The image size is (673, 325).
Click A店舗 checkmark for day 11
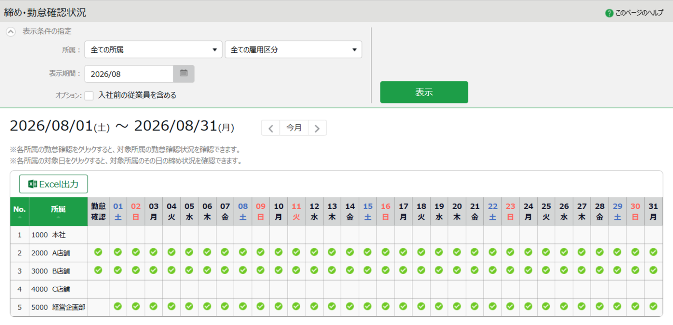pyautogui.click(x=296, y=252)
